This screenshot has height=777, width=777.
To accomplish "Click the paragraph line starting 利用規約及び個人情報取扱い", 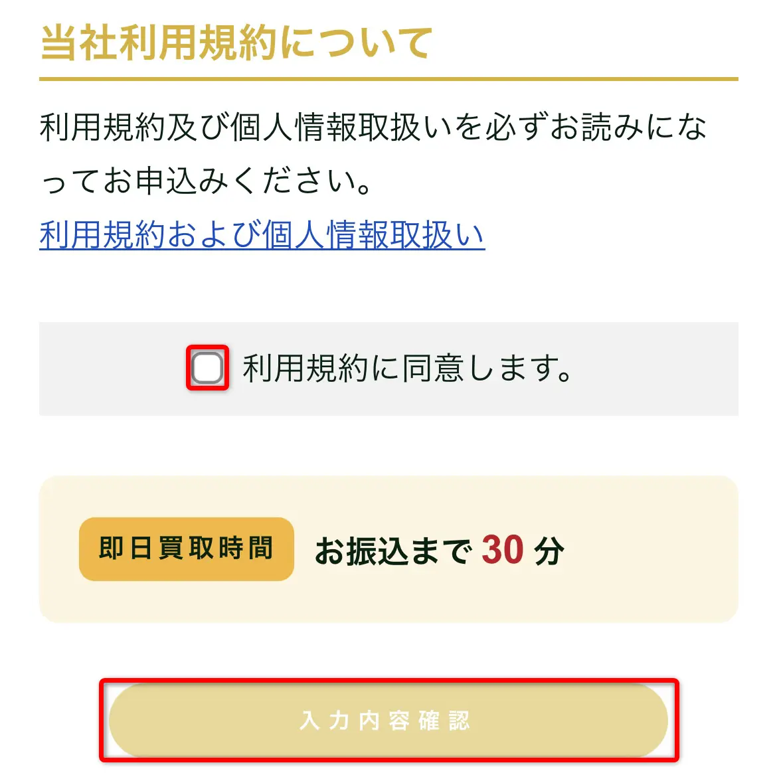I will coord(372,128).
